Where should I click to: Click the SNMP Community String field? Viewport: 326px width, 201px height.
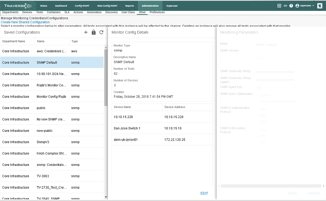tap(275, 71)
